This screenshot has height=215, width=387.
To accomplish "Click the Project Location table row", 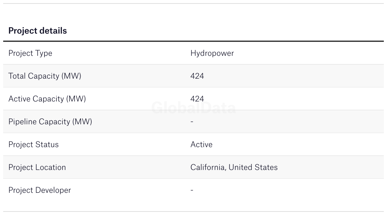I will point(317,167).
